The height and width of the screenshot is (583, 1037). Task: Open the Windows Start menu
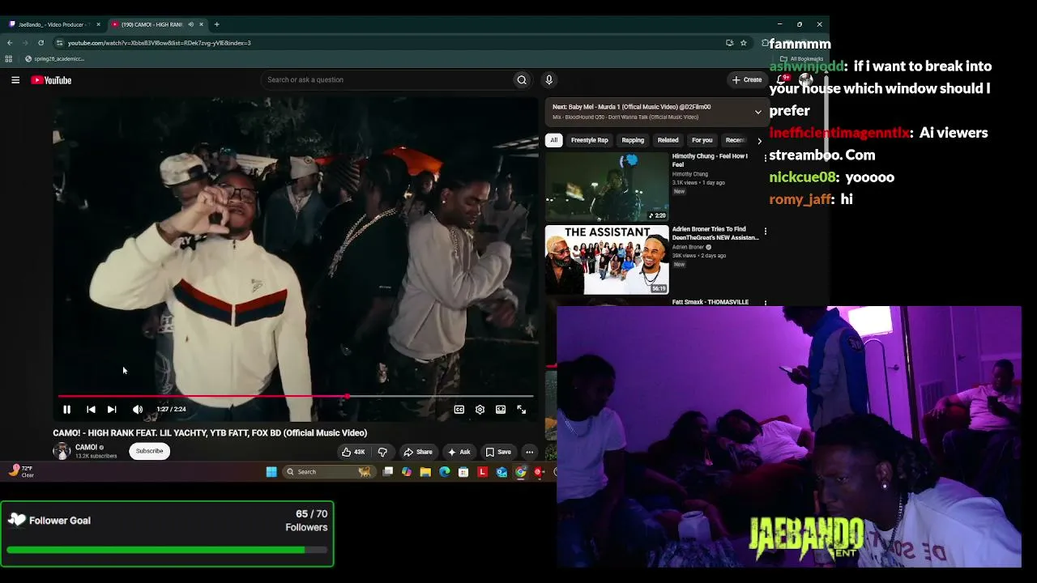pos(271,472)
